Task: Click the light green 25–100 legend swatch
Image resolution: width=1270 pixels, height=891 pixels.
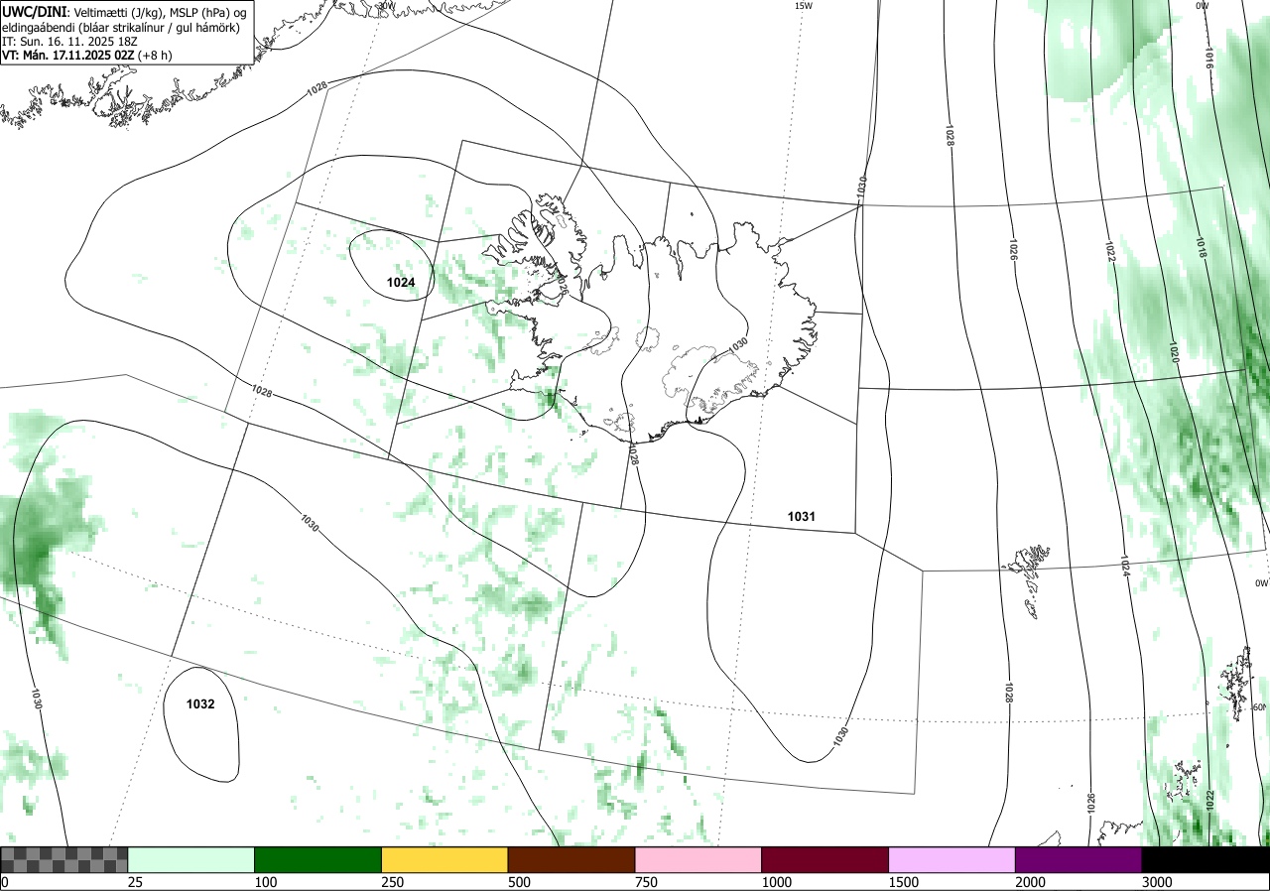Action: click(191, 859)
